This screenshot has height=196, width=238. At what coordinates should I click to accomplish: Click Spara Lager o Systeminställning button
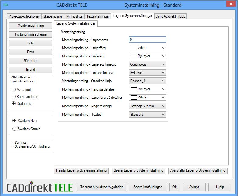pos(138,171)
